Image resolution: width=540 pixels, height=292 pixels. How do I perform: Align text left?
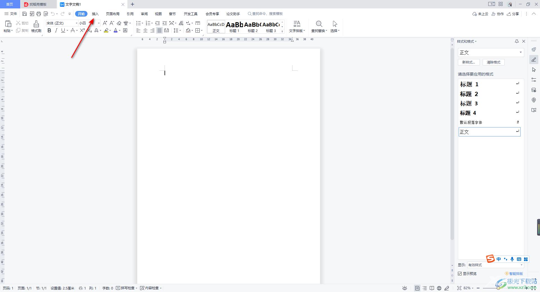point(138,30)
